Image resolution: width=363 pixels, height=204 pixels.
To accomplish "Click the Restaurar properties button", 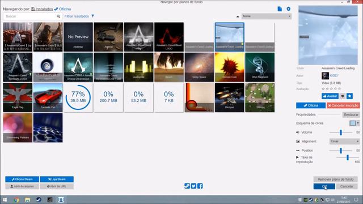I will pos(351,114).
